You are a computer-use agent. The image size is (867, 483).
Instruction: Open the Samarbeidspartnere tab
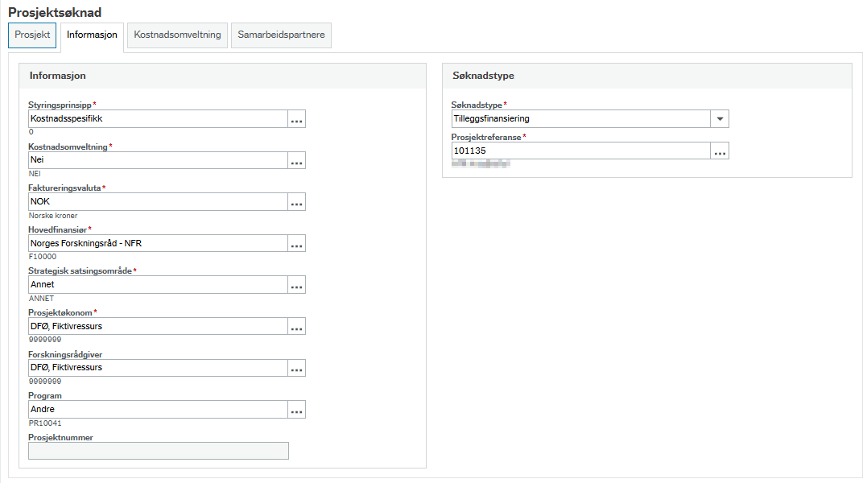(x=282, y=35)
